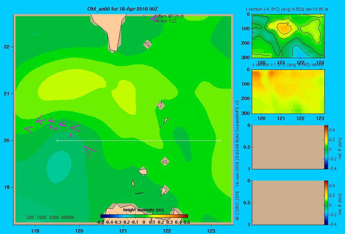Click latitude label '21' on main map axis
This screenshot has width=345, height=234.
[x=7, y=94]
